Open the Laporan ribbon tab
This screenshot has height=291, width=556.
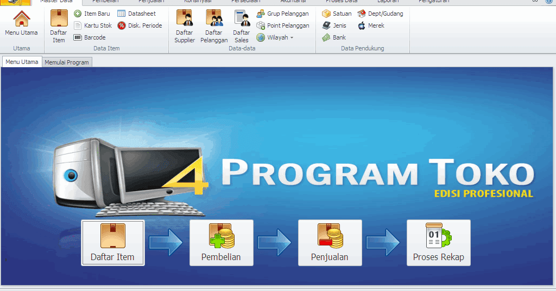coord(388,2)
